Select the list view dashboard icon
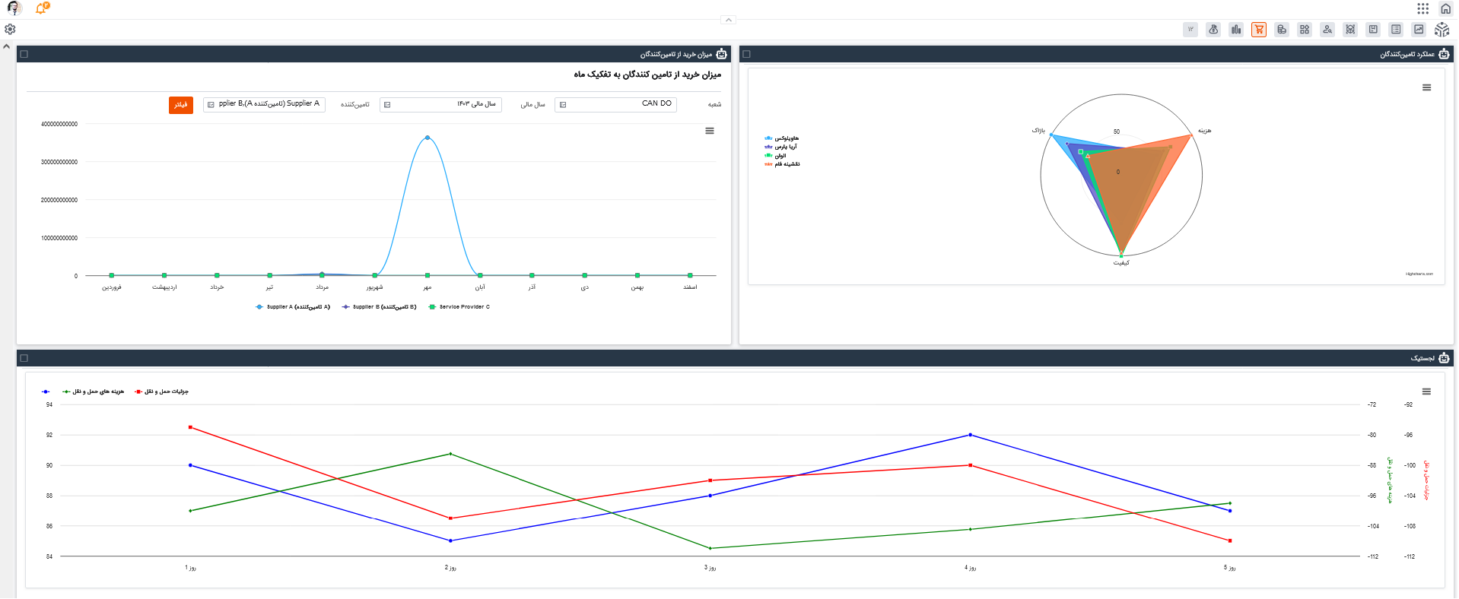 click(x=1396, y=30)
